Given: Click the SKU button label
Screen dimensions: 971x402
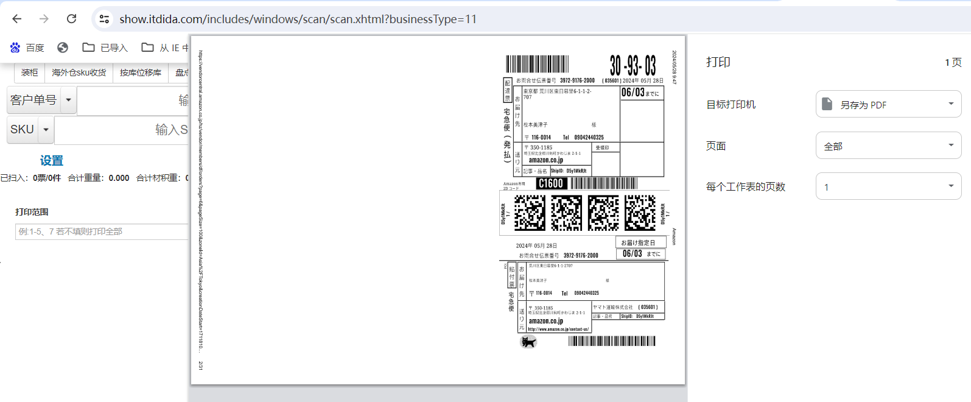Looking at the screenshot, I should click(23, 130).
